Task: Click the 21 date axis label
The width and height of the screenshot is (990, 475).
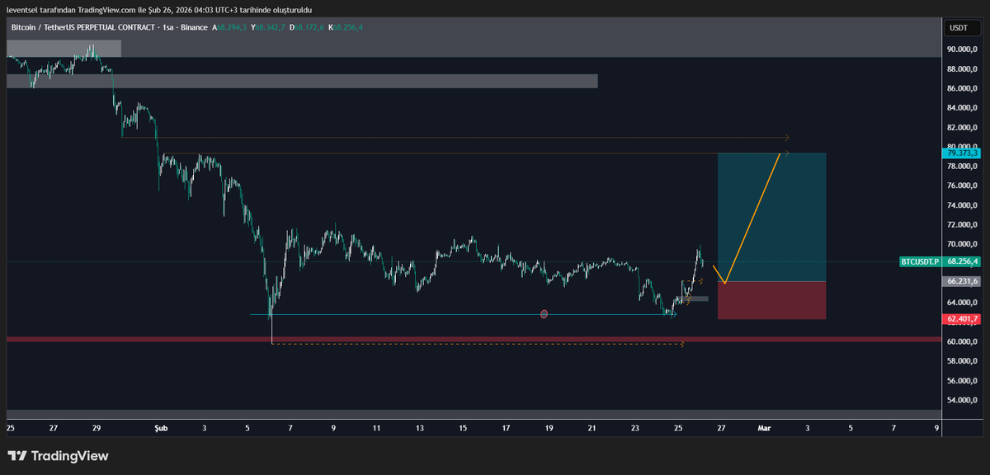Action: pos(592,429)
